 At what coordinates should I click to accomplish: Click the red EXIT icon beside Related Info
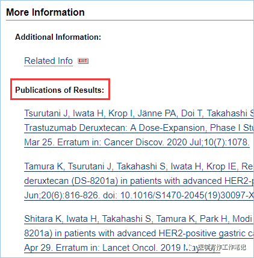click(83, 61)
